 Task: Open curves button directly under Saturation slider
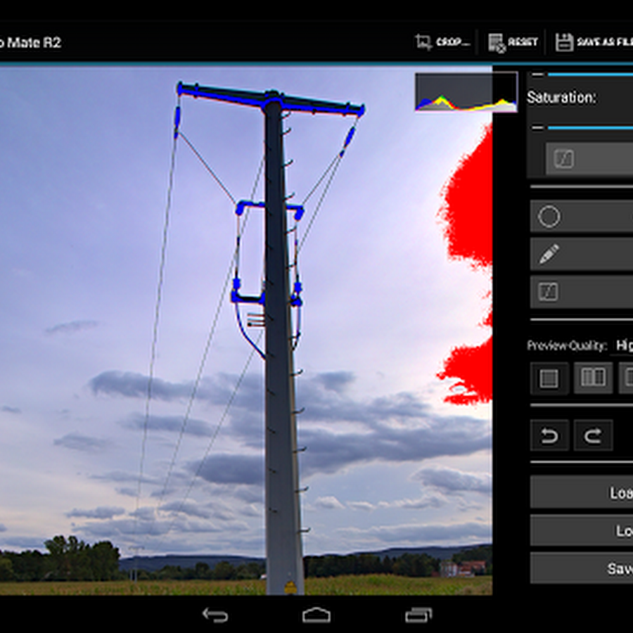[589, 159]
